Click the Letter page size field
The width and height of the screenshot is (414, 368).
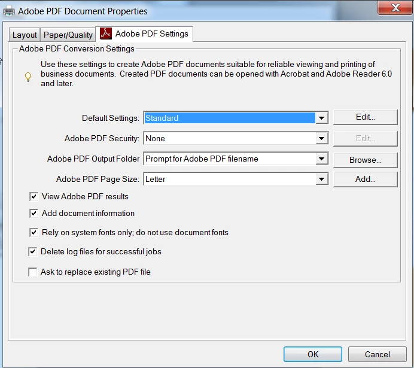[x=230, y=180]
